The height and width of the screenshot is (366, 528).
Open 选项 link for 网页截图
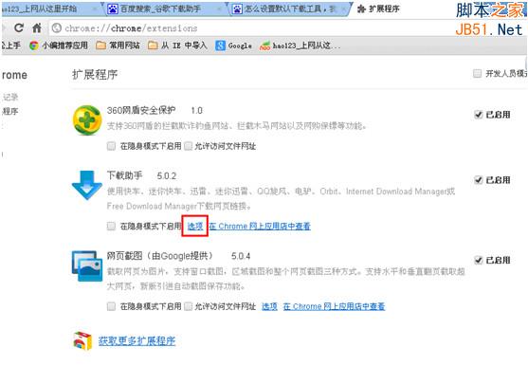pos(269,306)
